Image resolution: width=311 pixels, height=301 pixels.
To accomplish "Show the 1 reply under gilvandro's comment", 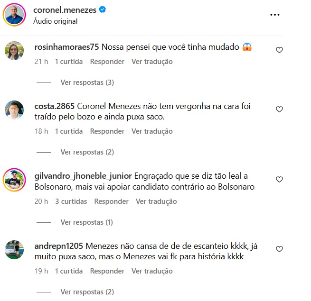I will pos(87,222).
